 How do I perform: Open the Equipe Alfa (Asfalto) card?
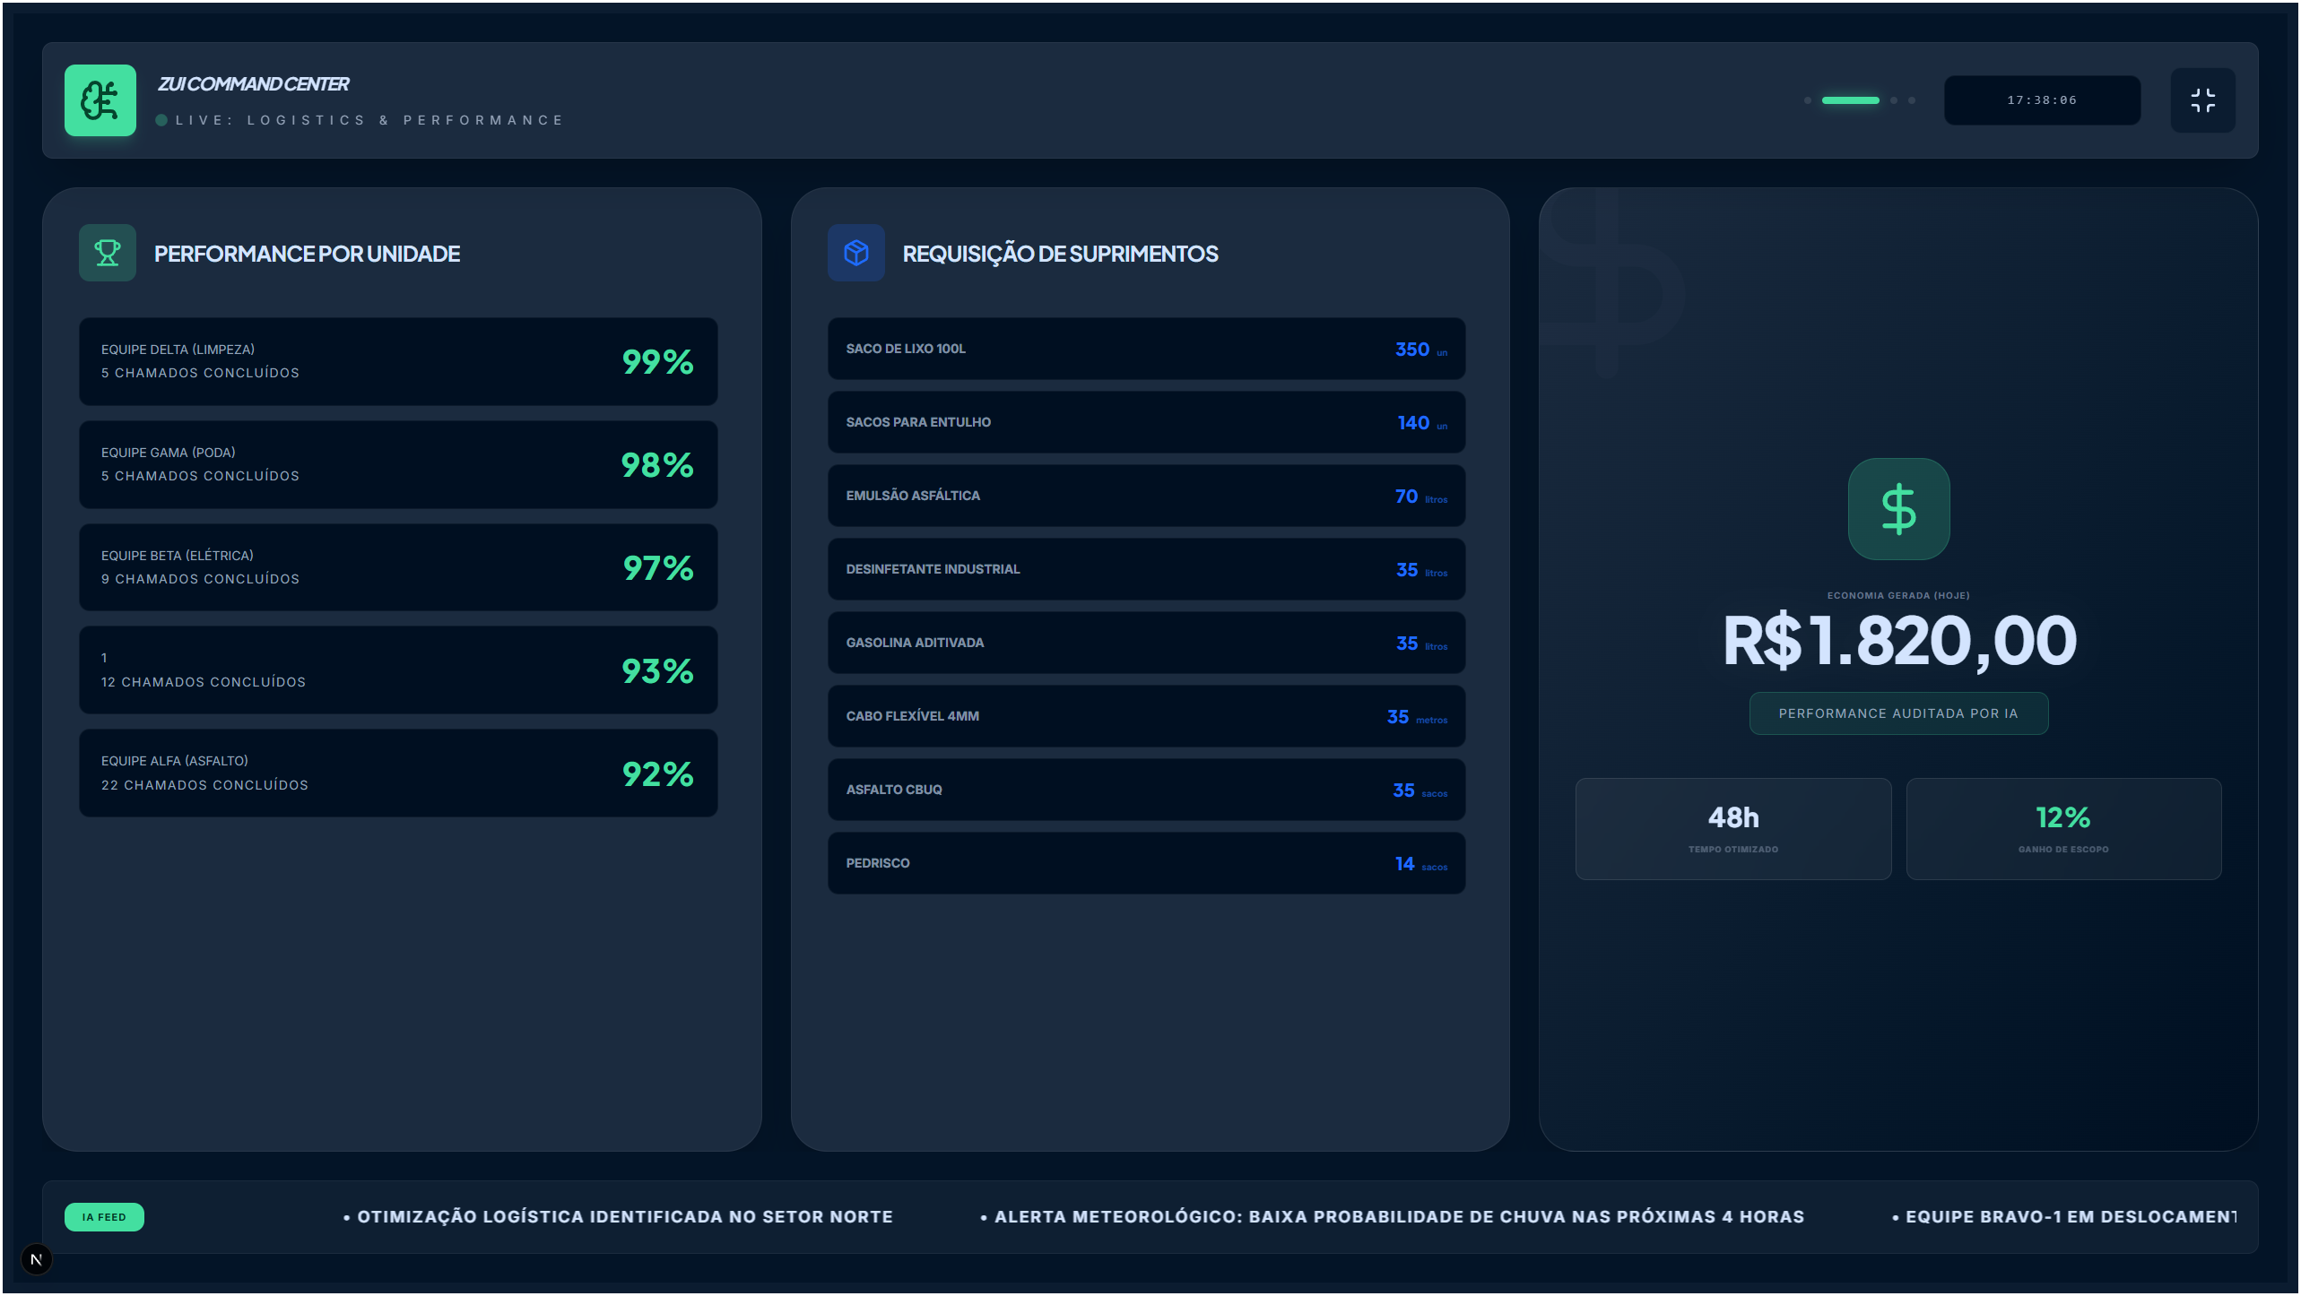[x=398, y=773]
